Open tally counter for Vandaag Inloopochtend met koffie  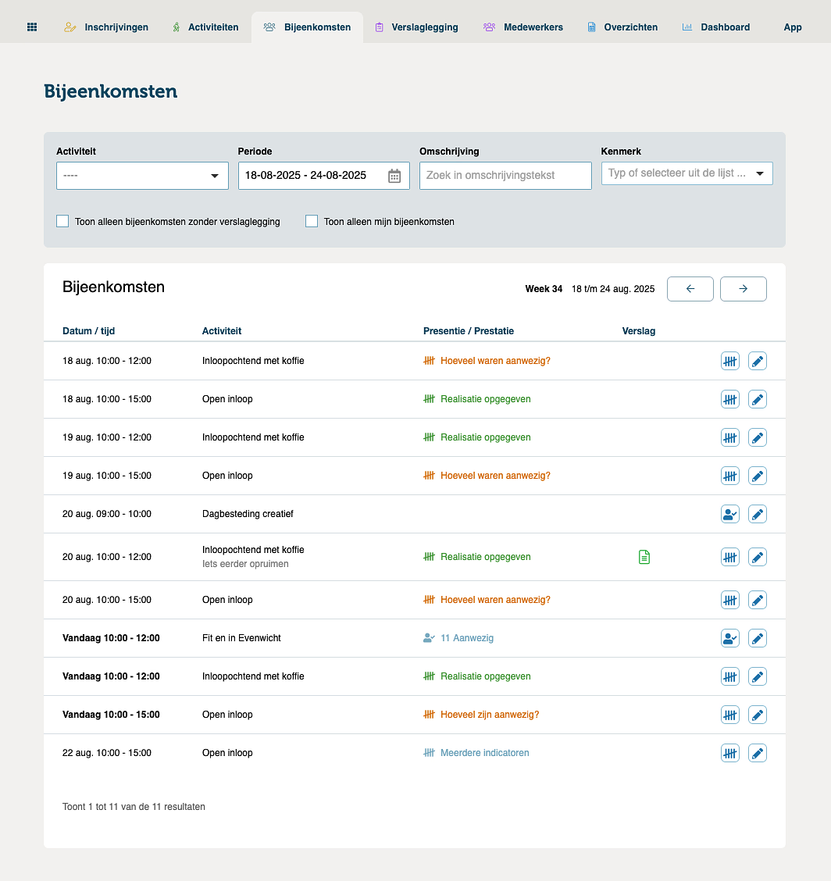tap(730, 676)
